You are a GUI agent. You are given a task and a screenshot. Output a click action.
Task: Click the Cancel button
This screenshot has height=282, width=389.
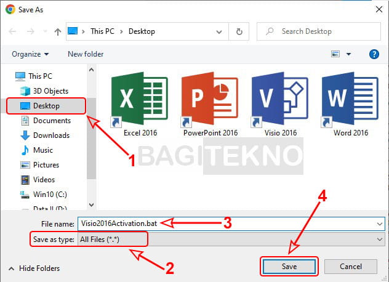[351, 267]
